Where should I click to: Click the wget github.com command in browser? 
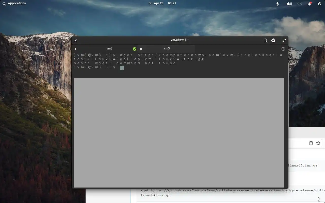[x=233, y=190]
